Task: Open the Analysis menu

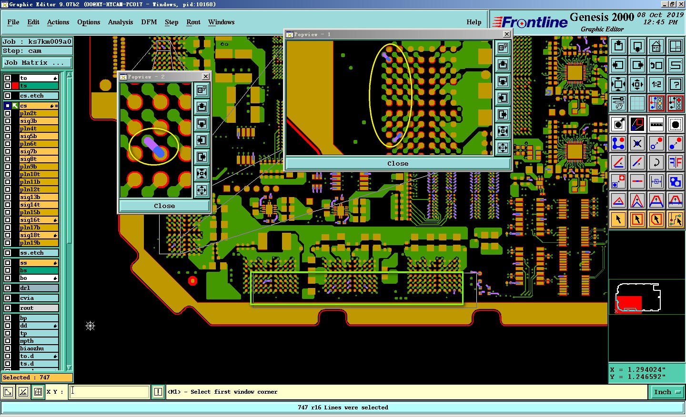Action: pyautogui.click(x=121, y=22)
